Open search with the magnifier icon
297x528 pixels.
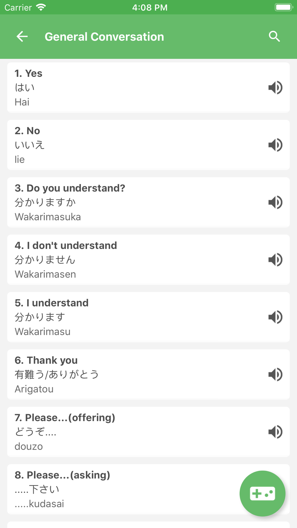pyautogui.click(x=274, y=37)
